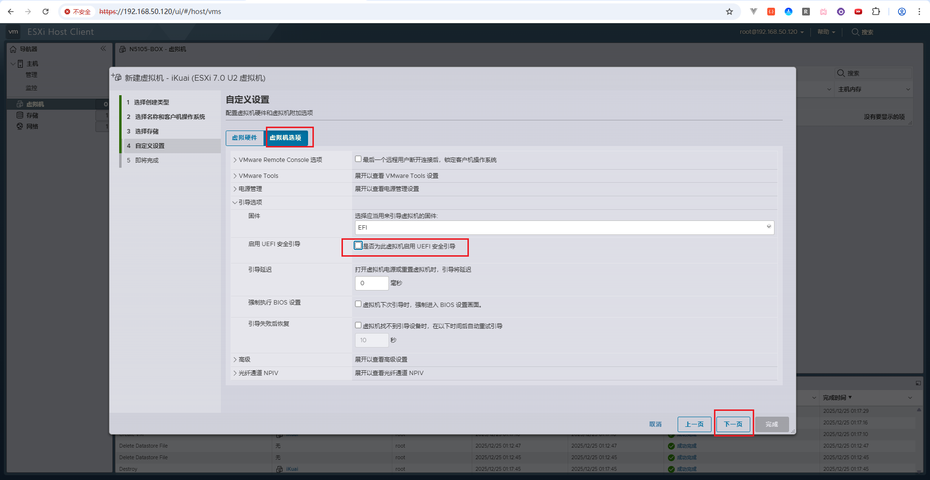Click the 下一页 next button

(733, 424)
